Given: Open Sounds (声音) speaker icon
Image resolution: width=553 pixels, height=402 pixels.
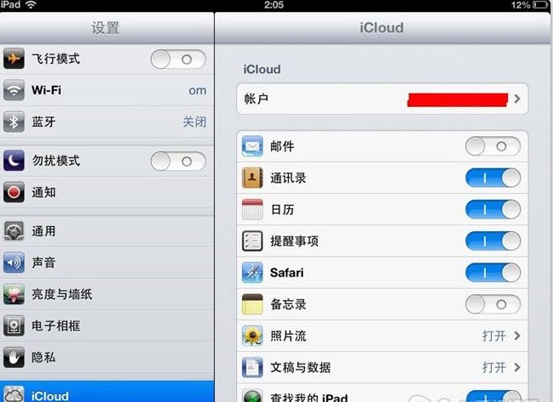Looking at the screenshot, I should click(14, 263).
